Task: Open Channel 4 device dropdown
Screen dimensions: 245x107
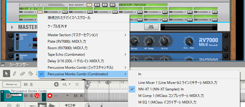Action: 115,12
